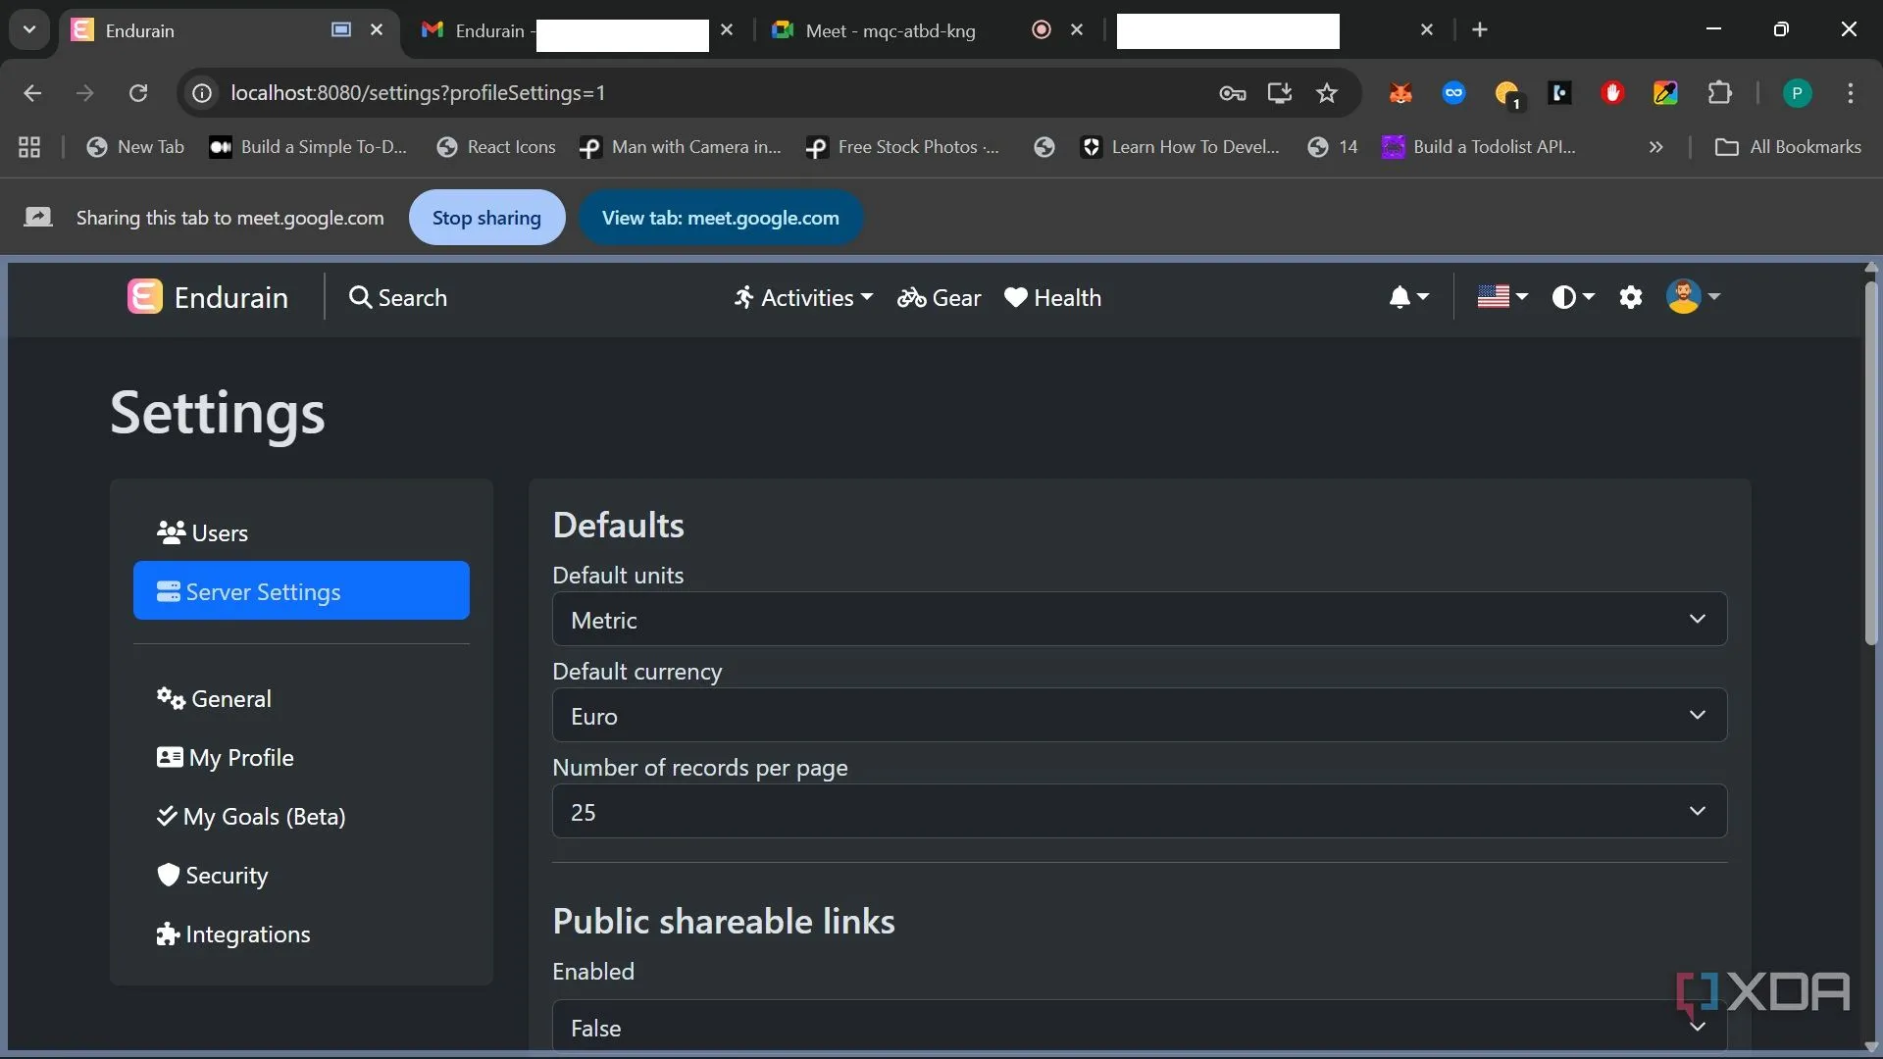Click the MetaMask fox extension icon
This screenshot has width=1883, height=1059.
[x=1400, y=93]
